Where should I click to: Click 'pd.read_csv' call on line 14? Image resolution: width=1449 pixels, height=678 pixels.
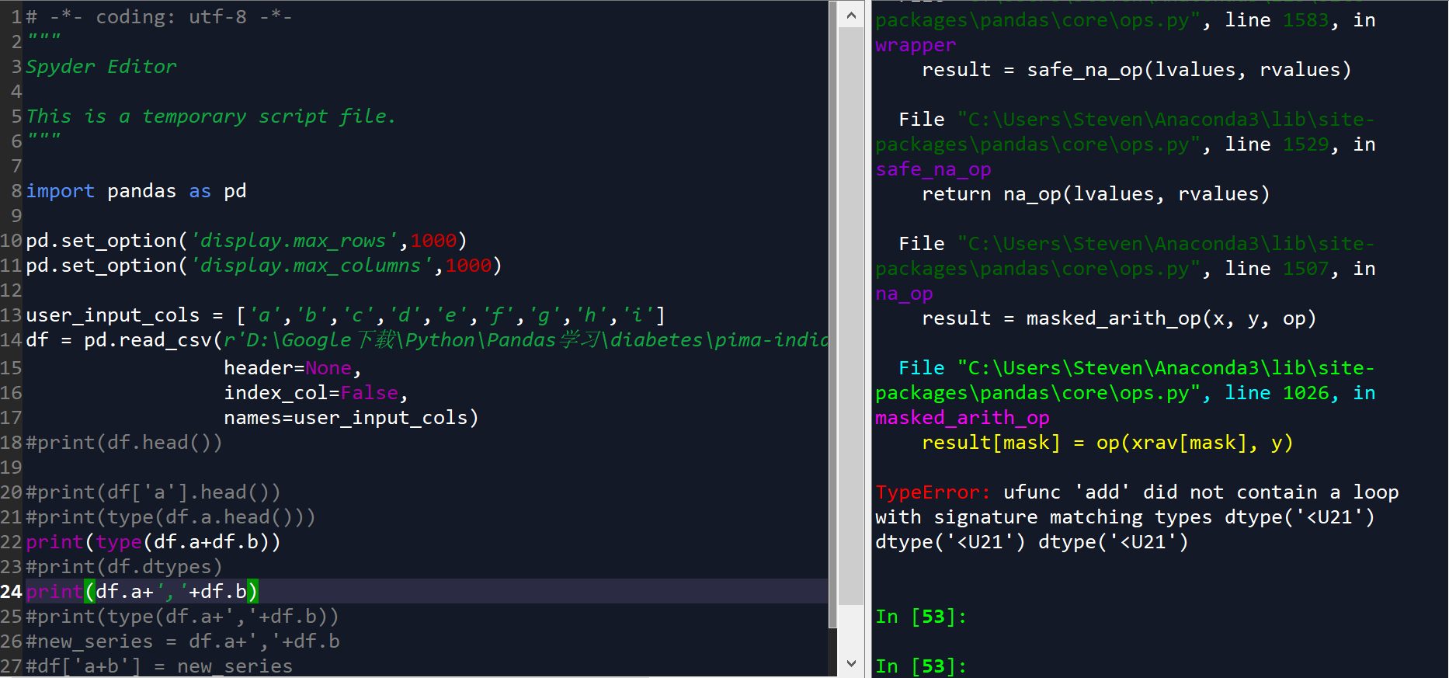pyautogui.click(x=148, y=340)
